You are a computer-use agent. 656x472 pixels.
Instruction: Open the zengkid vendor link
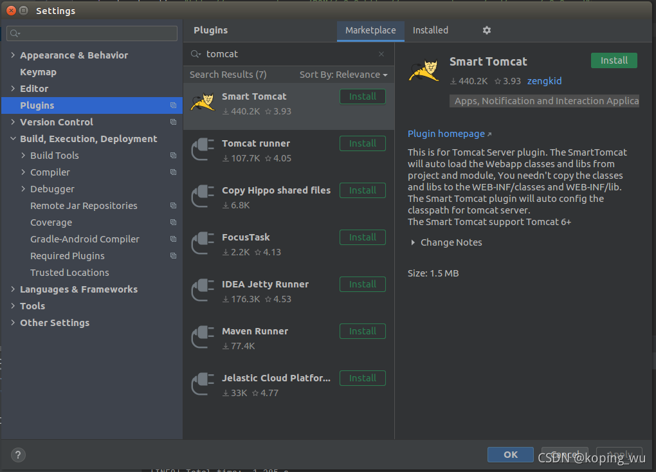click(544, 81)
